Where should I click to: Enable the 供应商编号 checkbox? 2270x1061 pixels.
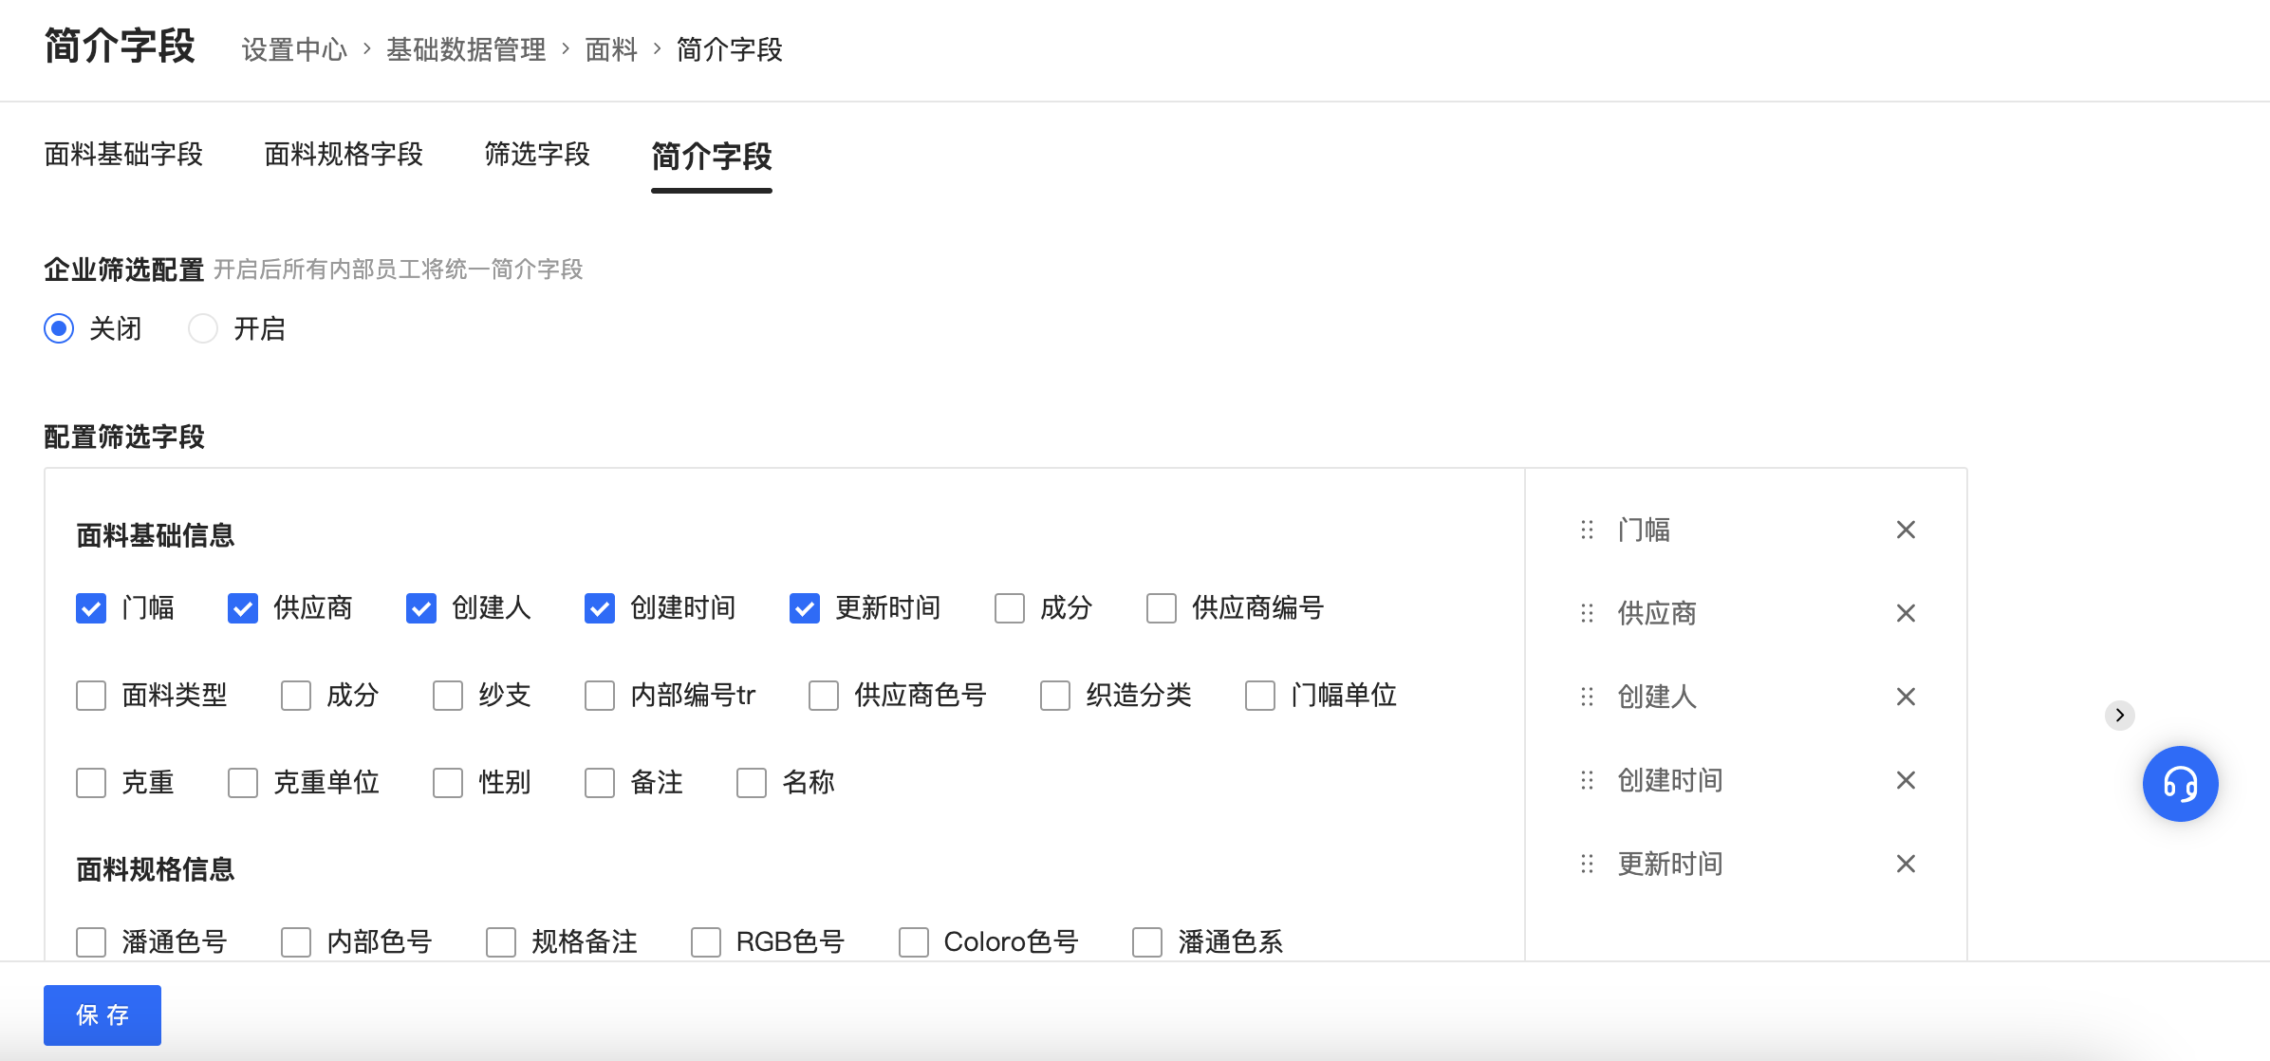[1162, 608]
